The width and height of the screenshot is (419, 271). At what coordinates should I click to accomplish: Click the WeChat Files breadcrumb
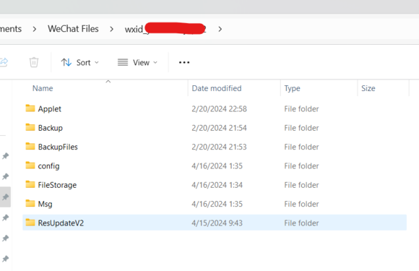[73, 29]
